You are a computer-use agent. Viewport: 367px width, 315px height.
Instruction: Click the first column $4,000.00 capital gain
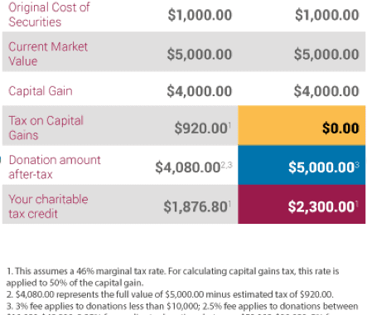200,91
